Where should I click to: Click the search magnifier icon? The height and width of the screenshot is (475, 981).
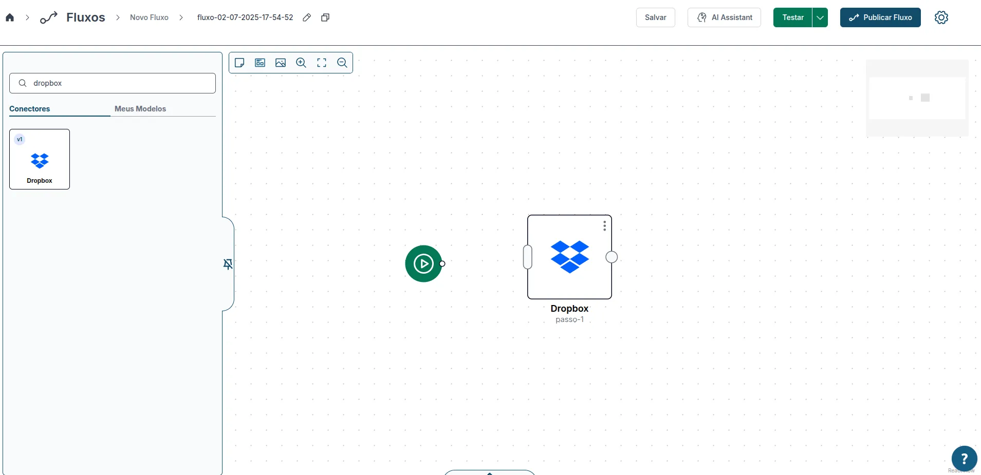23,83
